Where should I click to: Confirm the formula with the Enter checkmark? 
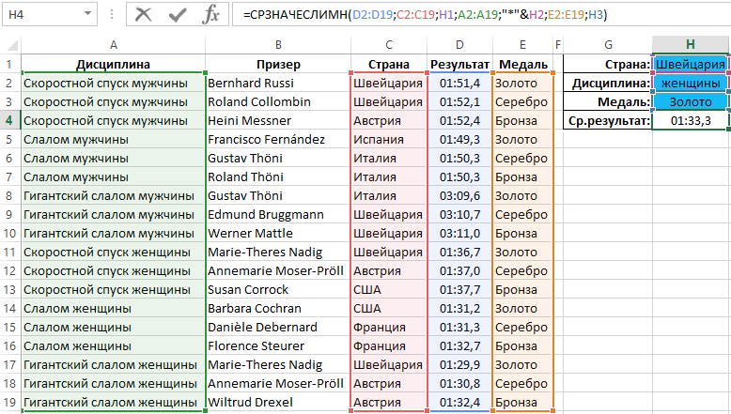(177, 15)
